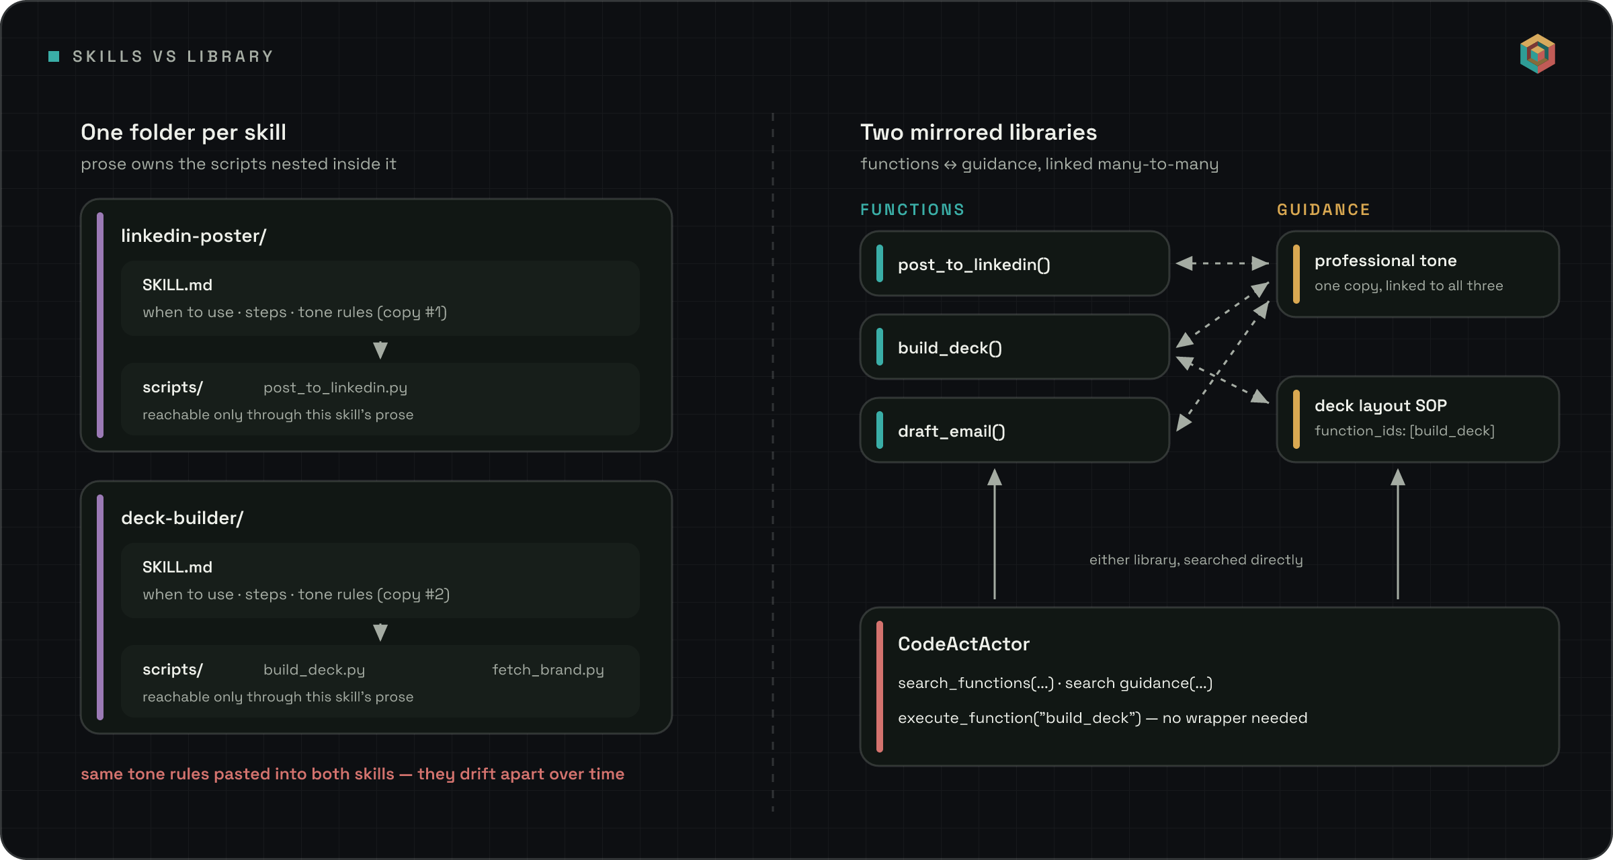Open the professional tone guidance card
The width and height of the screenshot is (1613, 860).
[1418, 274]
